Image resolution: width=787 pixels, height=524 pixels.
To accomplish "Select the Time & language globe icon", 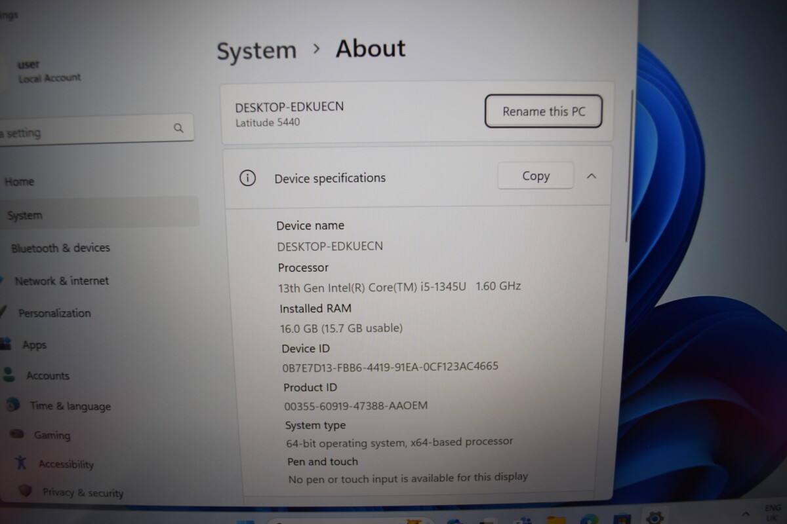I will 12,404.
